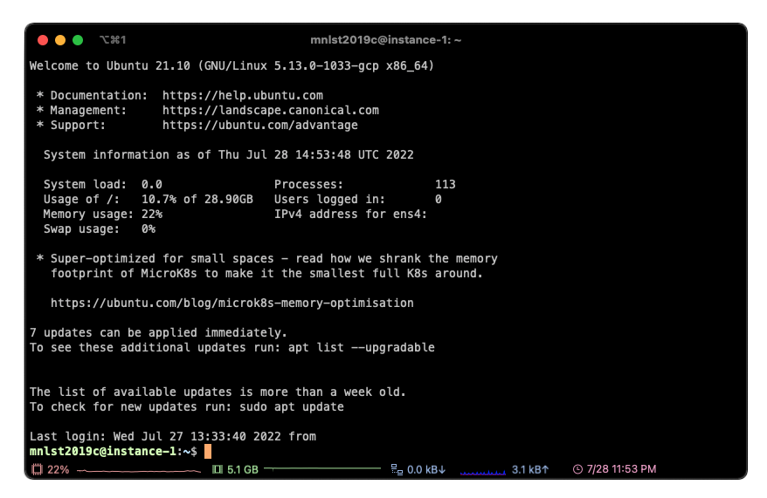The width and height of the screenshot is (767, 498).
Task: Click the red CPU usage sparkline graph
Action: point(139,471)
